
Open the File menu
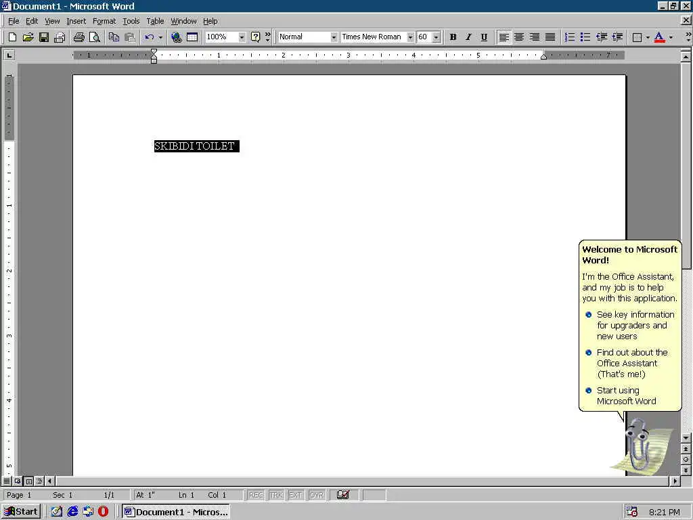click(x=14, y=21)
